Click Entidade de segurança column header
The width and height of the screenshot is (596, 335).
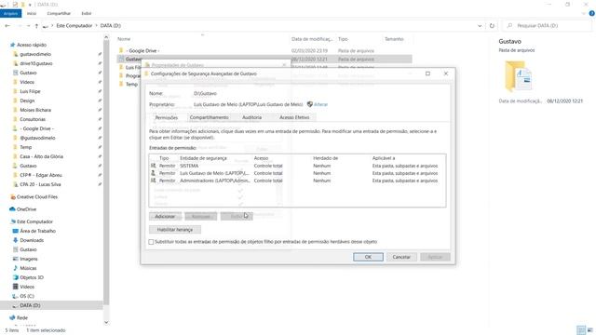[203, 158]
